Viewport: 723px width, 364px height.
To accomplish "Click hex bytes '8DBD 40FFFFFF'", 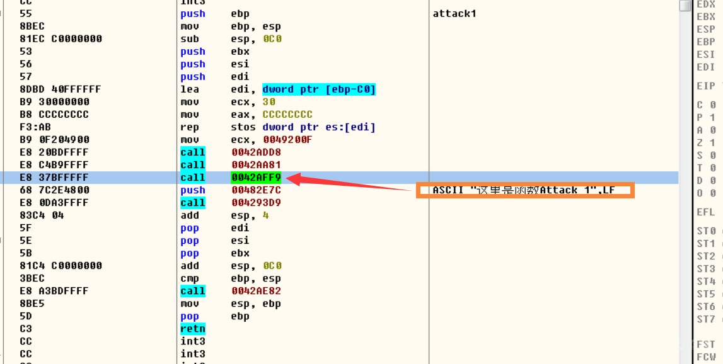I will [61, 89].
